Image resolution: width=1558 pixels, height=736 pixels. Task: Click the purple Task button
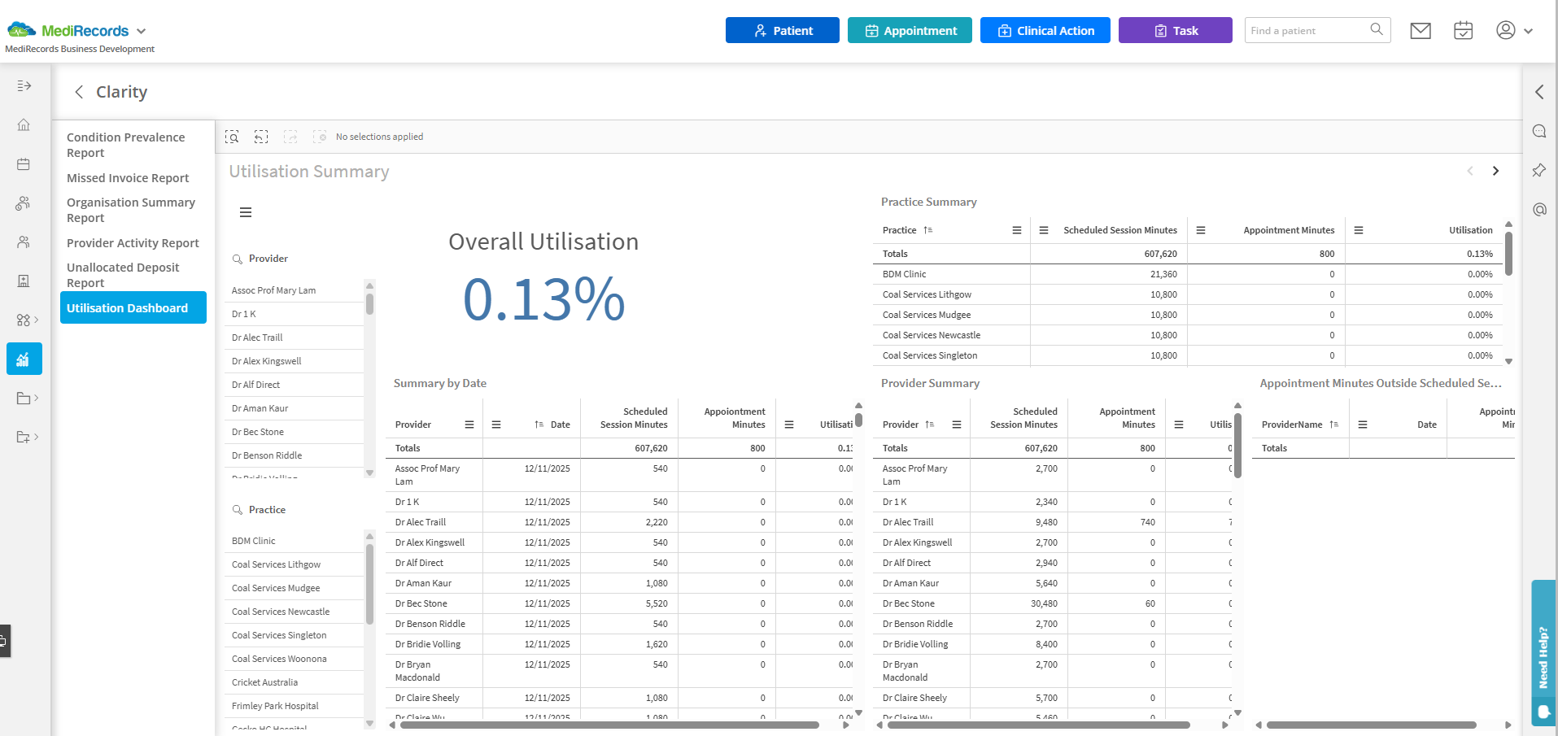tap(1175, 31)
